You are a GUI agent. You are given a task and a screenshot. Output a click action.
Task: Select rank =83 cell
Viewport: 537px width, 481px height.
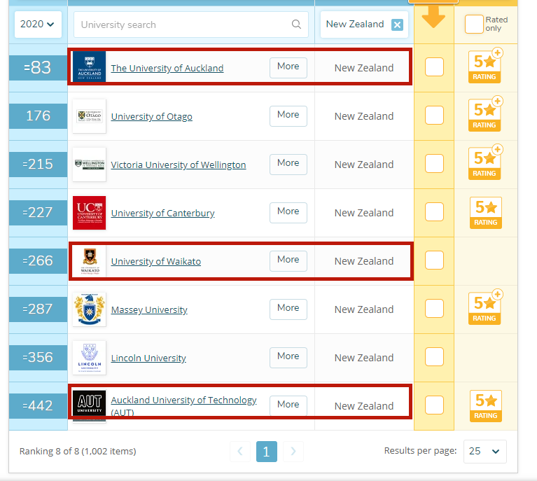click(38, 67)
